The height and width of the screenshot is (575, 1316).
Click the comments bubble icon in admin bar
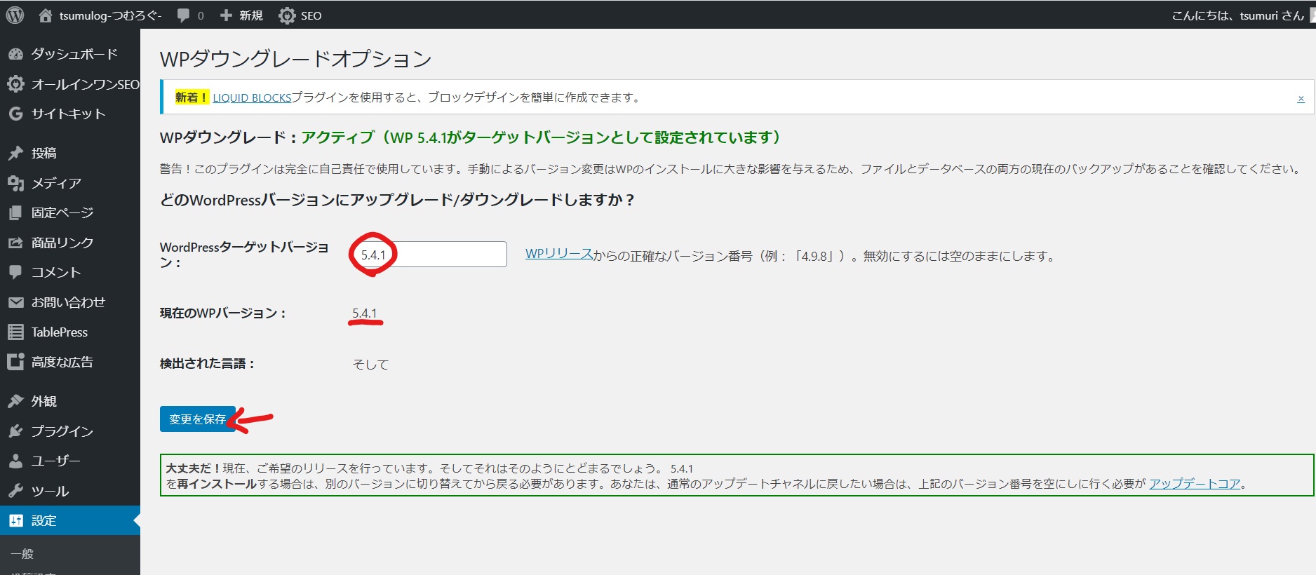(183, 15)
